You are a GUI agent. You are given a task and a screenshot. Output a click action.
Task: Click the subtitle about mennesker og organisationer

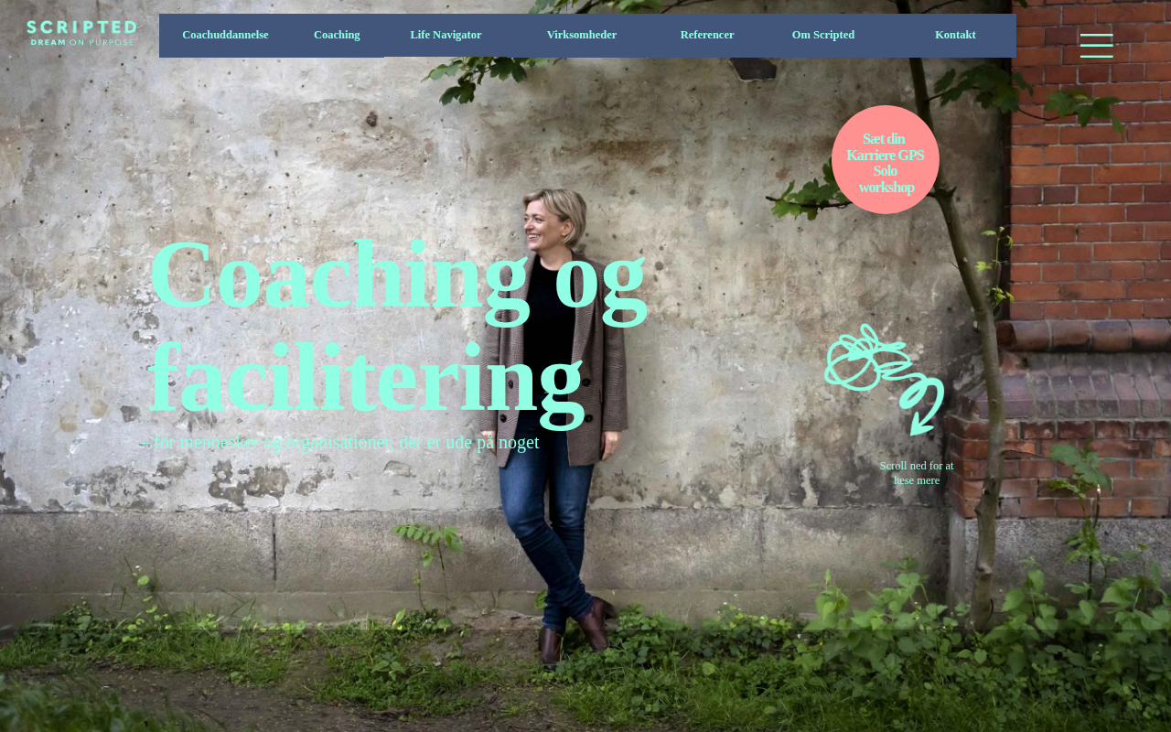pyautogui.click(x=339, y=442)
